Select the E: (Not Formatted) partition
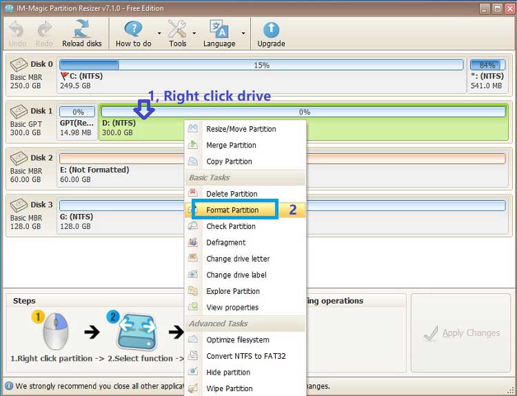The height and width of the screenshot is (396, 517). click(x=283, y=168)
